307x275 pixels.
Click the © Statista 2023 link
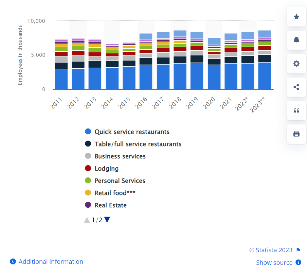pyautogui.click(x=271, y=250)
